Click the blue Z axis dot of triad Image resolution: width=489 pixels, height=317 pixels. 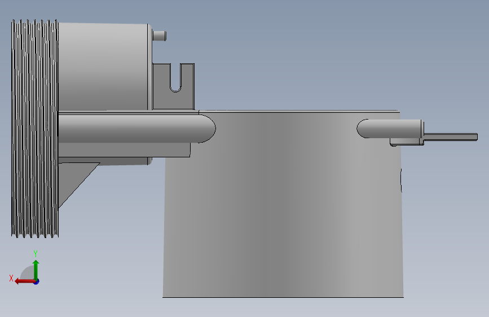(37, 281)
